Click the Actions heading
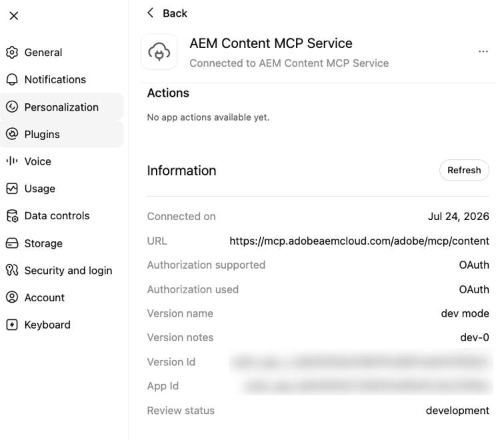 (x=168, y=93)
